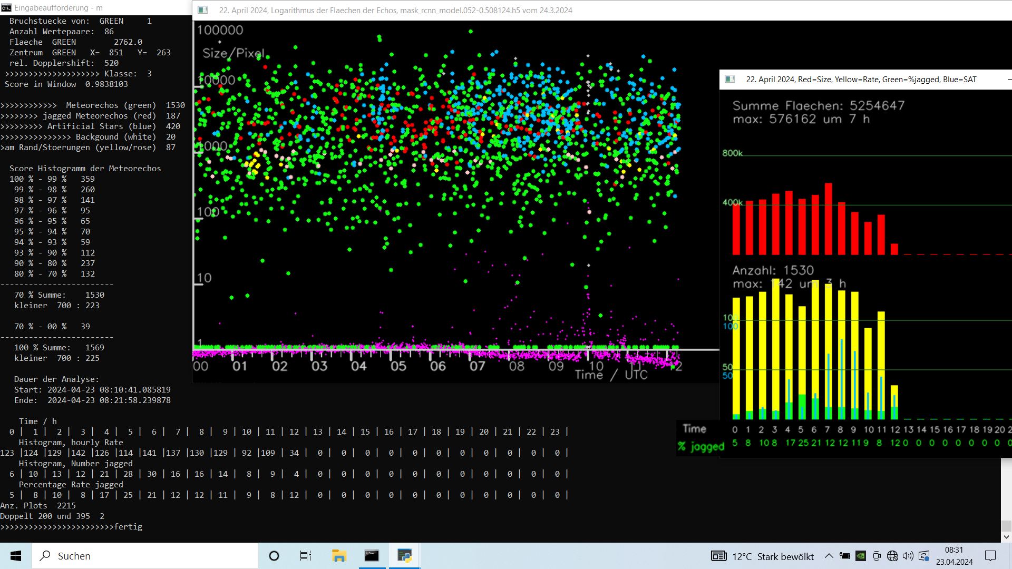Open File Explorer from the taskbar

point(338,556)
